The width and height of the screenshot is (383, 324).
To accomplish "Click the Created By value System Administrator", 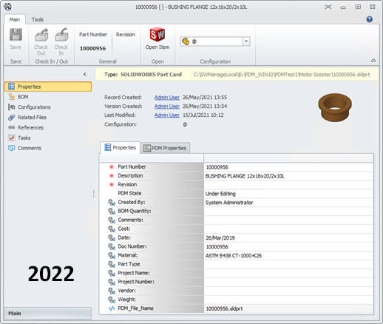I will click(x=288, y=203).
